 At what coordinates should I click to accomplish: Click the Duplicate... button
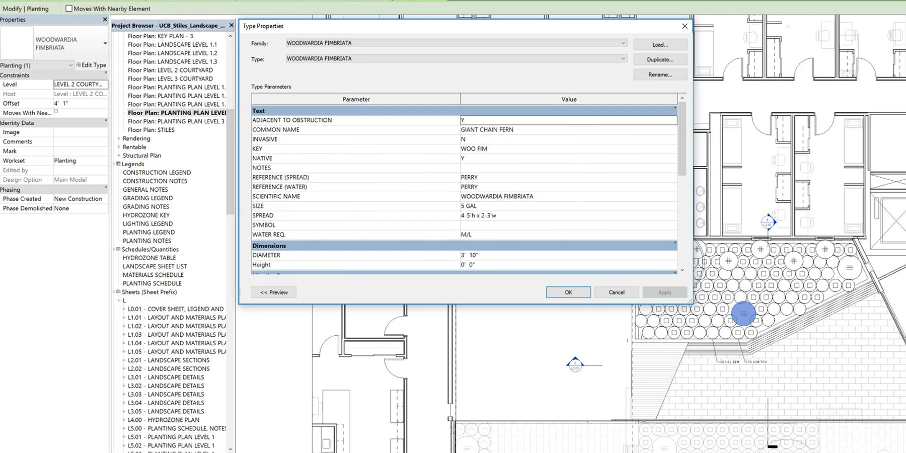point(660,59)
